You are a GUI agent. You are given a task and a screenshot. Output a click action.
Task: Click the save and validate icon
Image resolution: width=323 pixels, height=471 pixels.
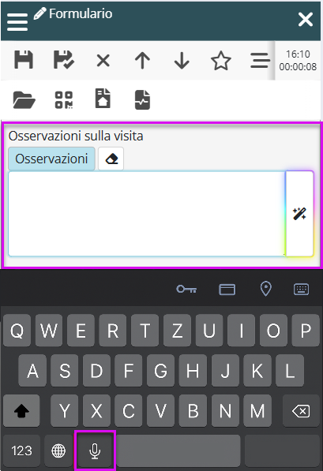click(x=63, y=60)
